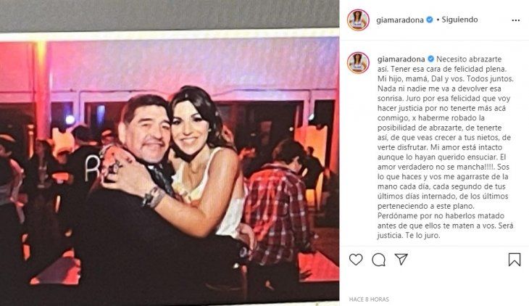Open giamaradona profile from header username
529x306 pixels.
coord(400,20)
